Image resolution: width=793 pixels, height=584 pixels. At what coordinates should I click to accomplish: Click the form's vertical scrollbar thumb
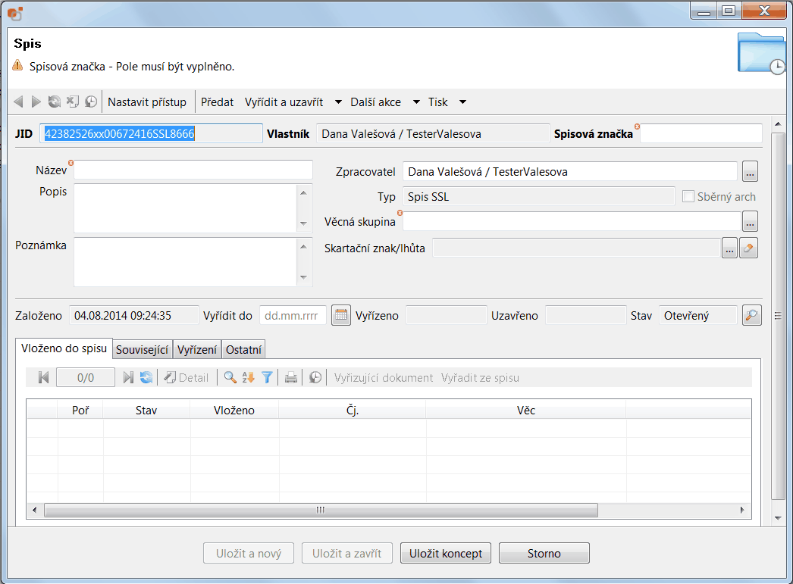pos(778,316)
